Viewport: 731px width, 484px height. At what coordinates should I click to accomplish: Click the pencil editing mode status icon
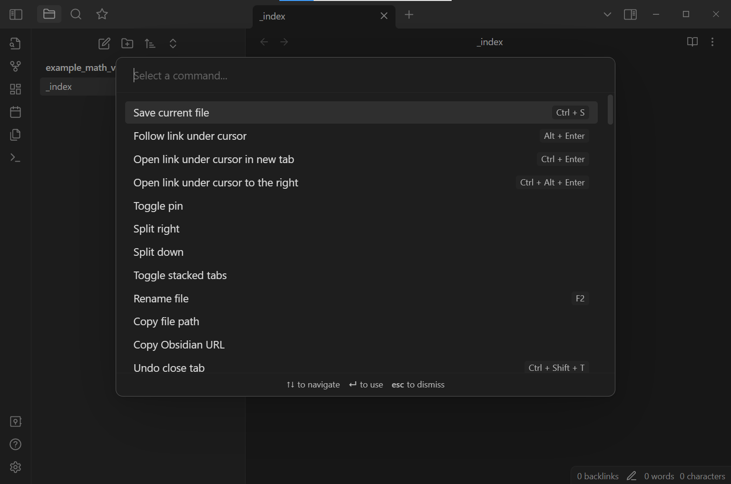[632, 476]
